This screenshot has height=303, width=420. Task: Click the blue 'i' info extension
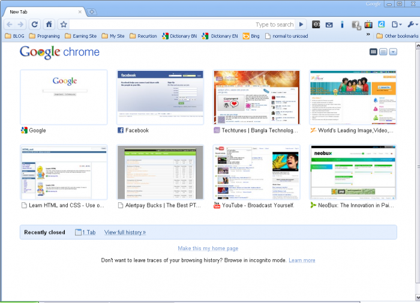(x=342, y=25)
